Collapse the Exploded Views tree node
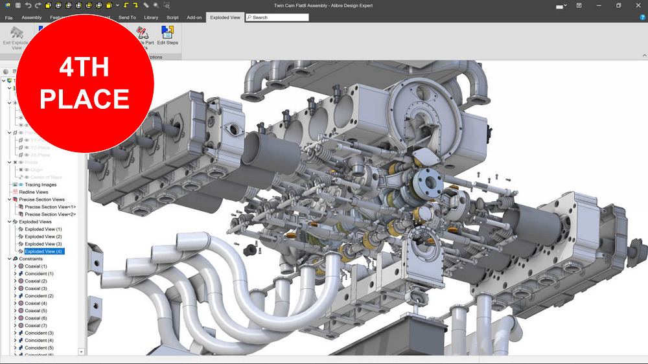The height and width of the screenshot is (364, 648). (x=9, y=222)
